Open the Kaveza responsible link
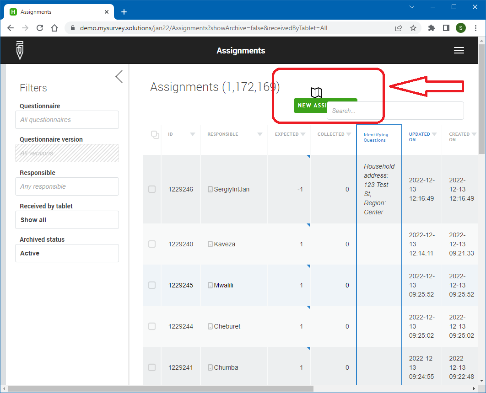Screen dimensions: 486x393 click(x=224, y=244)
